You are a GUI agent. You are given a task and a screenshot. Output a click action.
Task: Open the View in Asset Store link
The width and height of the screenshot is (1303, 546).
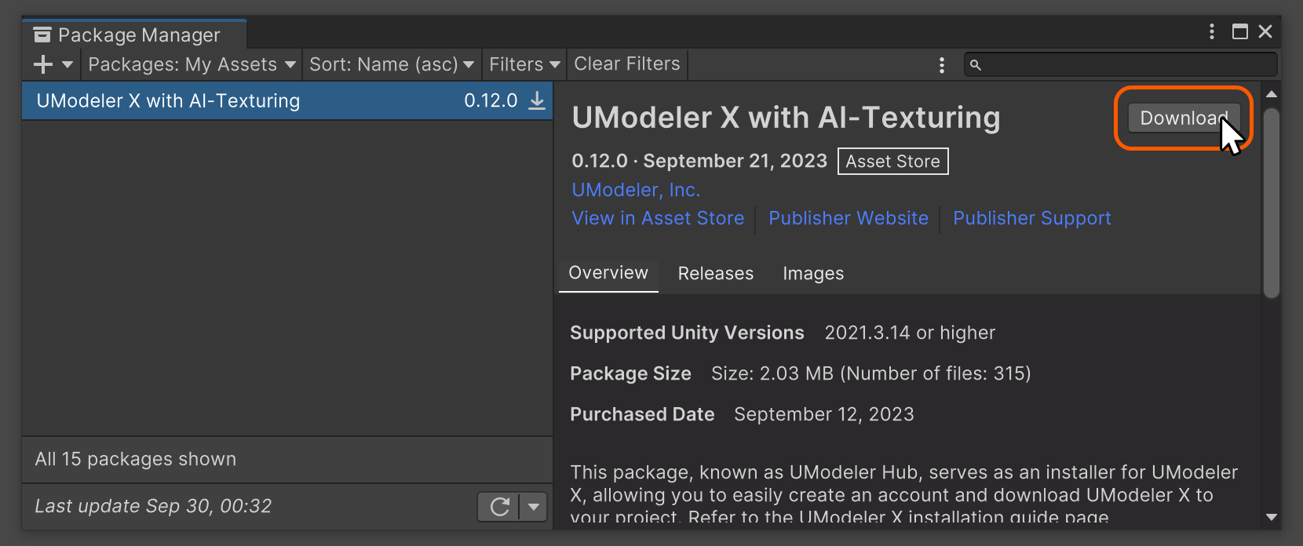pos(658,218)
